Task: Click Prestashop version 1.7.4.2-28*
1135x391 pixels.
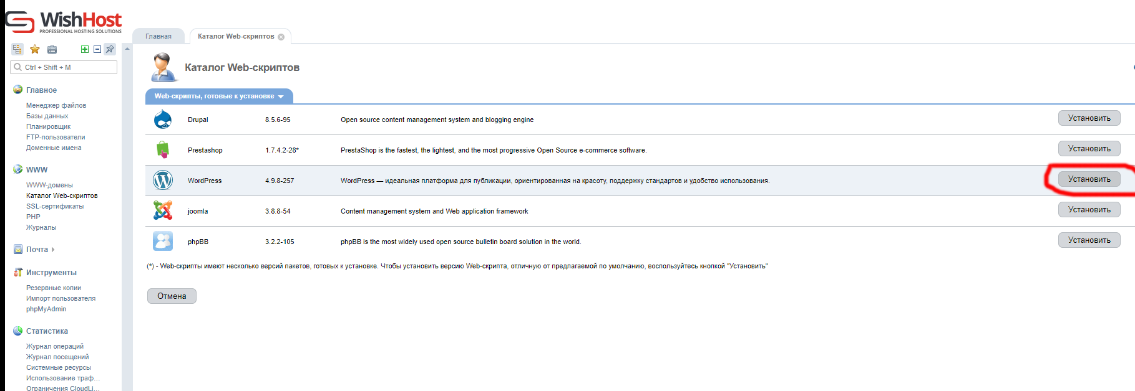Action: click(x=282, y=150)
